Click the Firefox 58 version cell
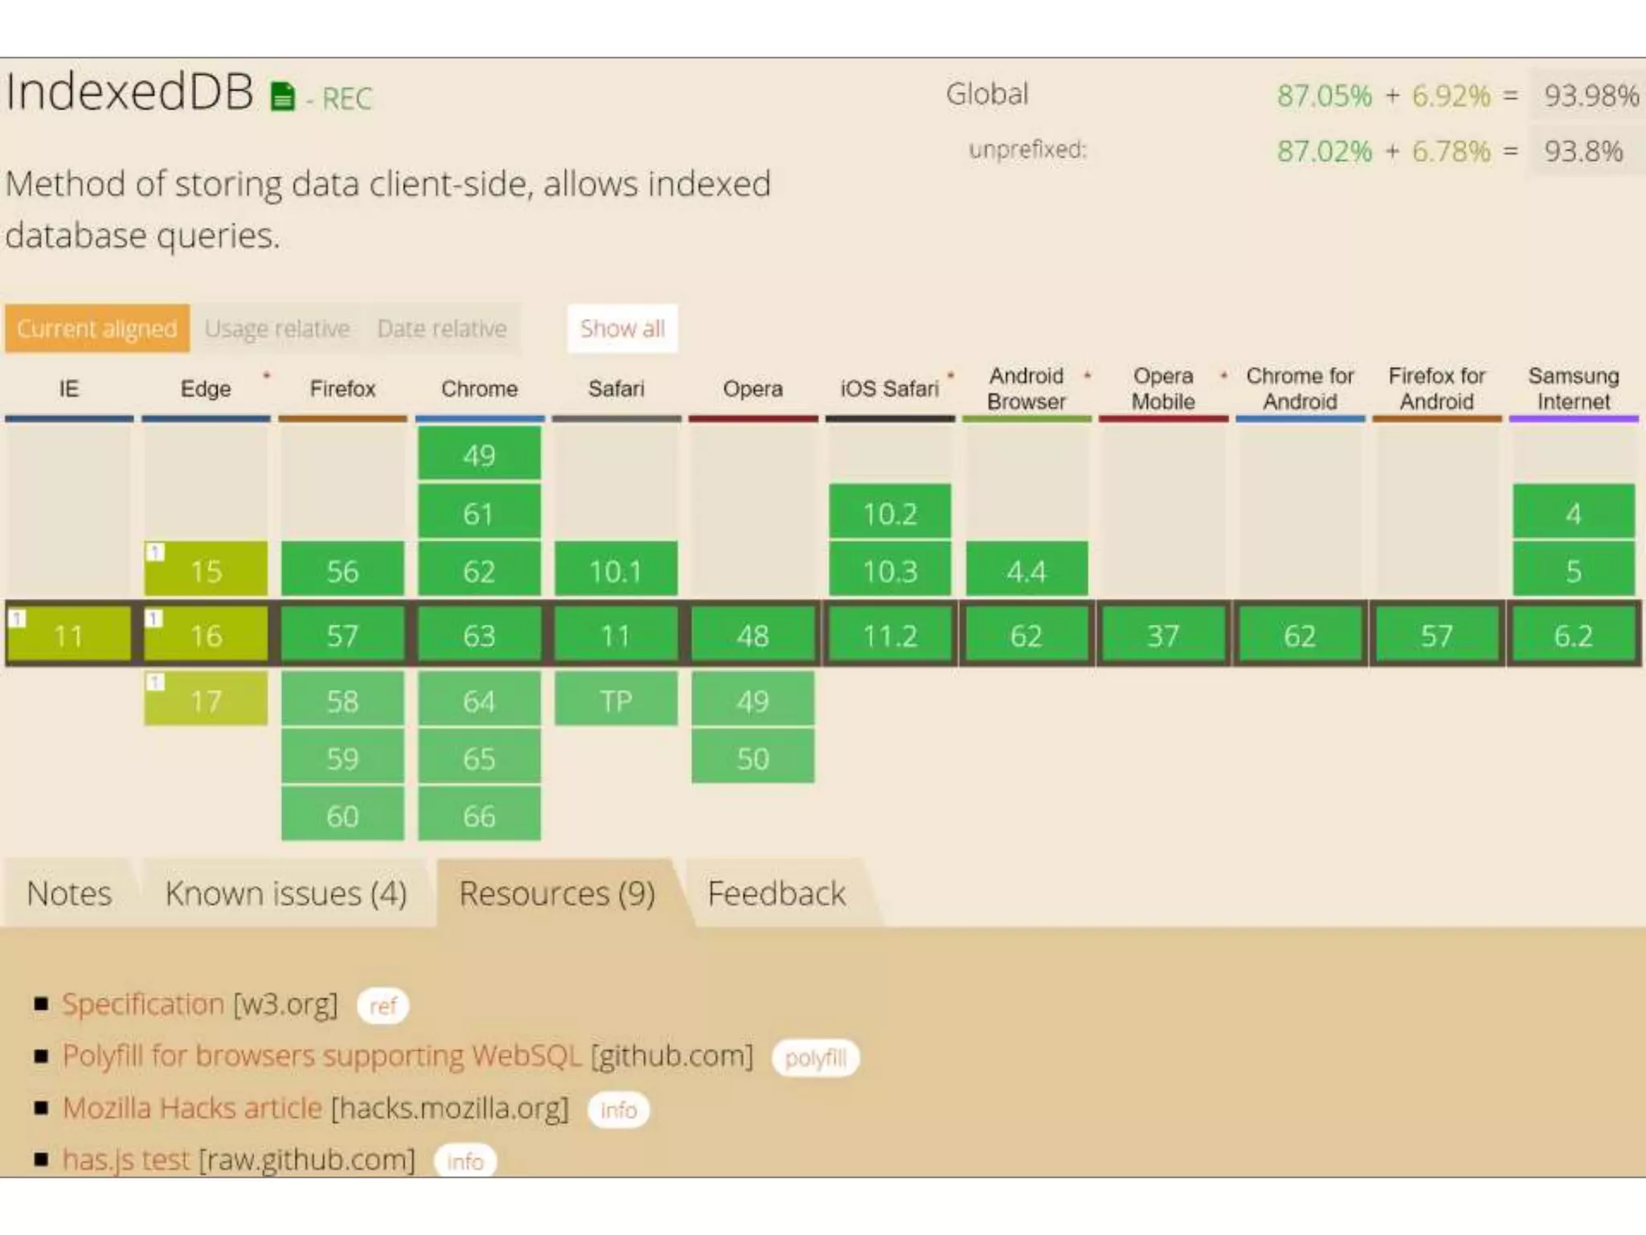This screenshot has height=1235, width=1646. pyautogui.click(x=343, y=700)
